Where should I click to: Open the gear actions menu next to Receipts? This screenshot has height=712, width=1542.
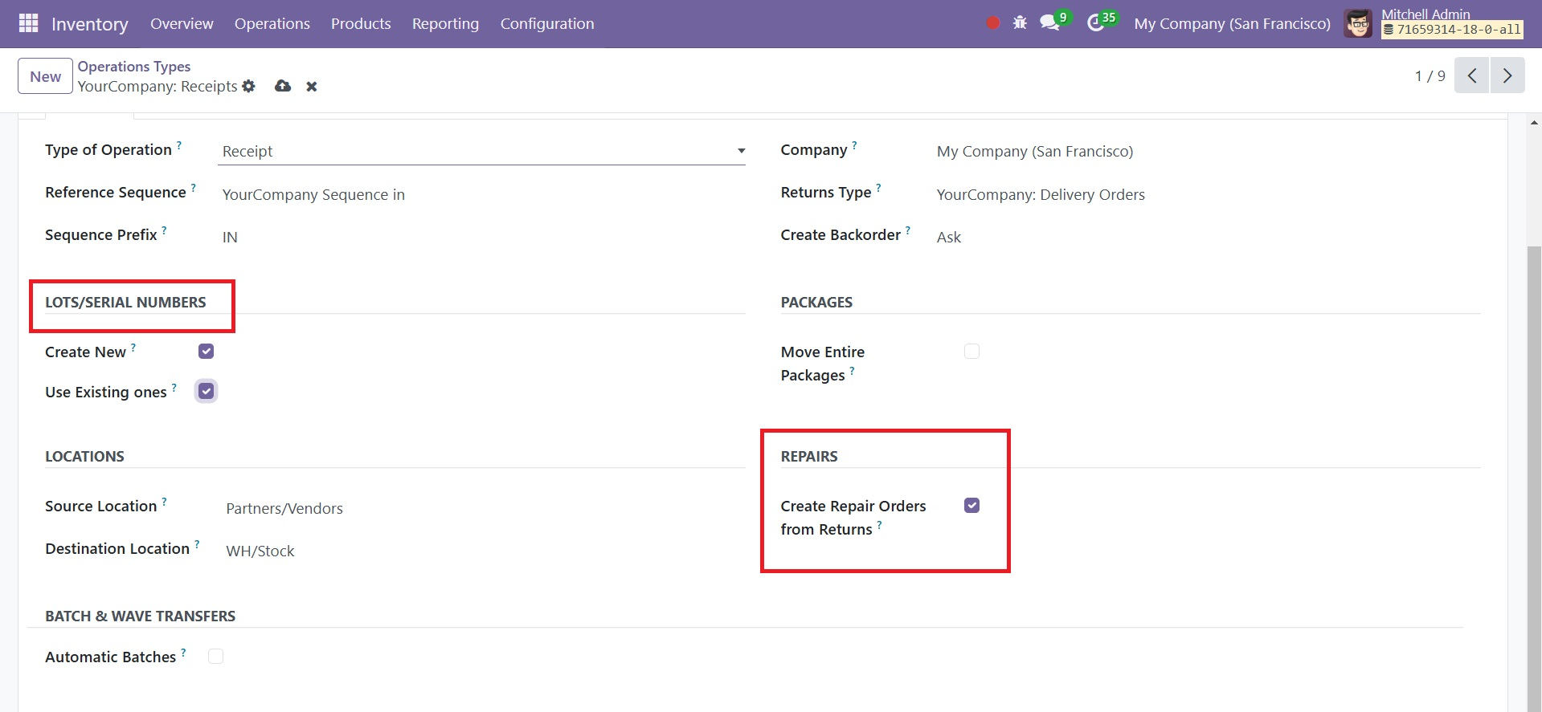(x=249, y=86)
